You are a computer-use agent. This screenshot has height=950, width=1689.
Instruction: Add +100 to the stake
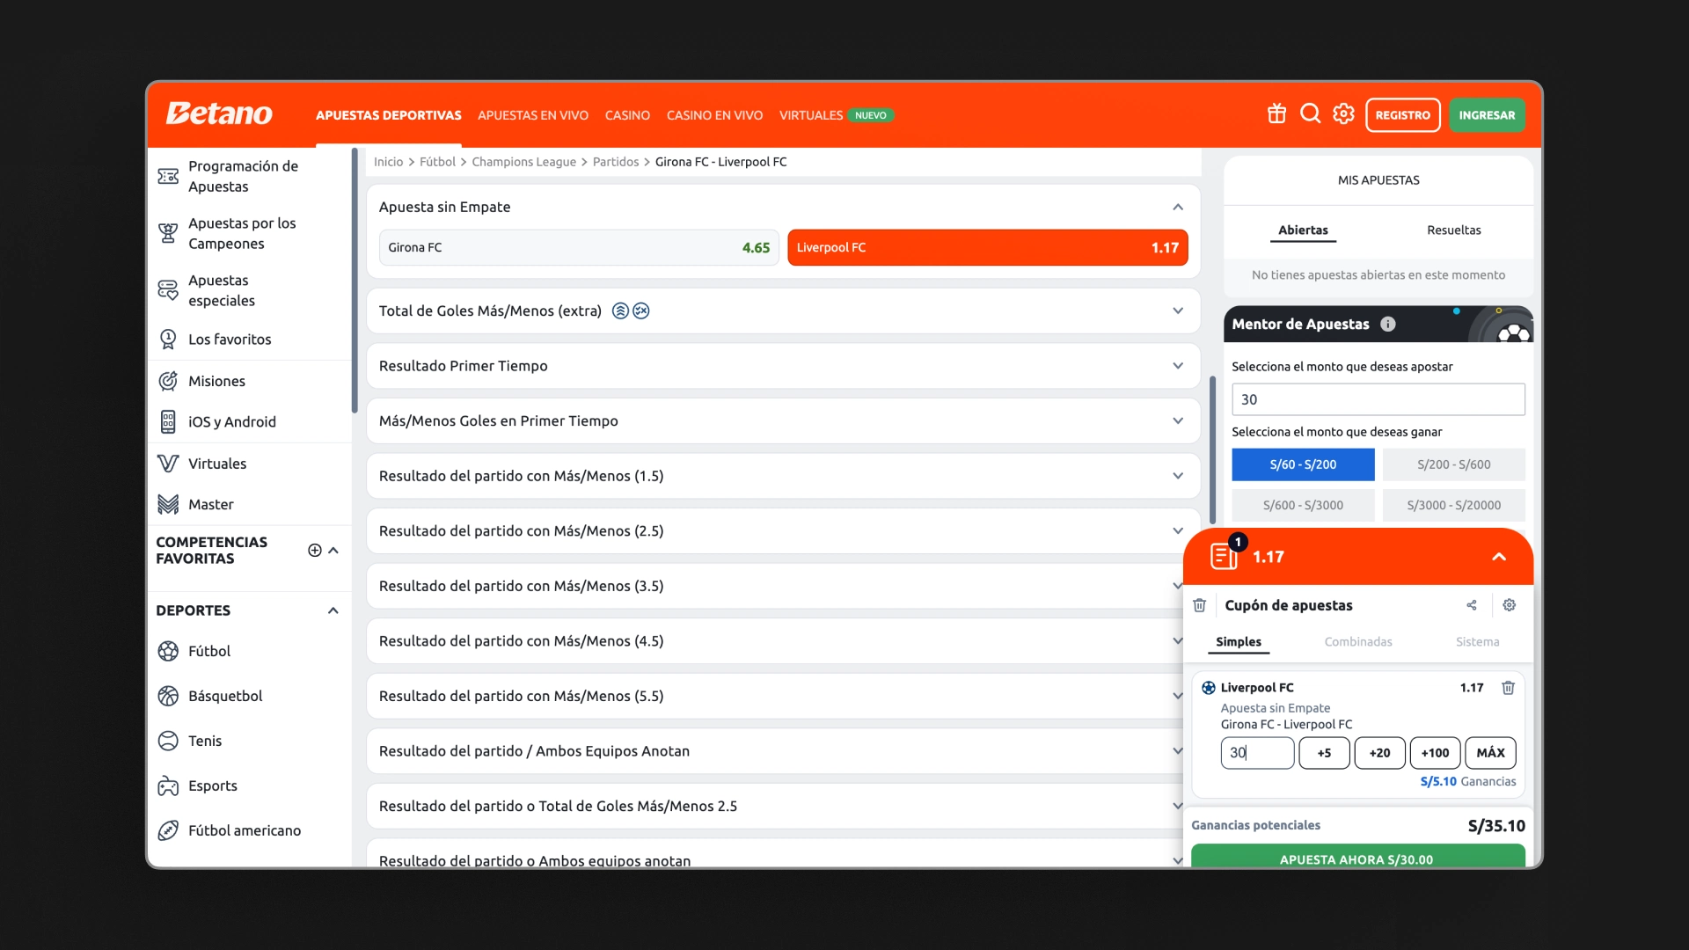point(1435,753)
